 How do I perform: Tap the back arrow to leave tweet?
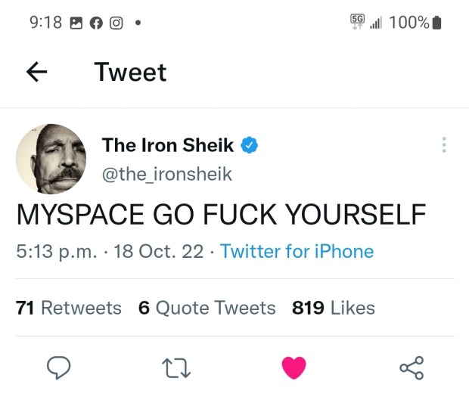coord(37,72)
